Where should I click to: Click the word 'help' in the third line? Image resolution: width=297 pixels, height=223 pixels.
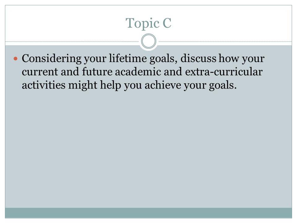[x=111, y=85]
